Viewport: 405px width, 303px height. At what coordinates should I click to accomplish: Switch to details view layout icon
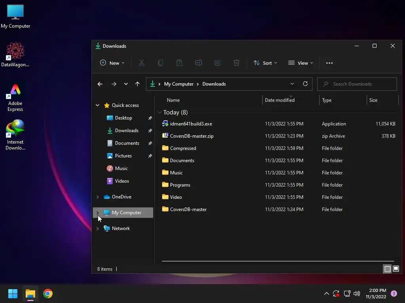click(x=388, y=269)
